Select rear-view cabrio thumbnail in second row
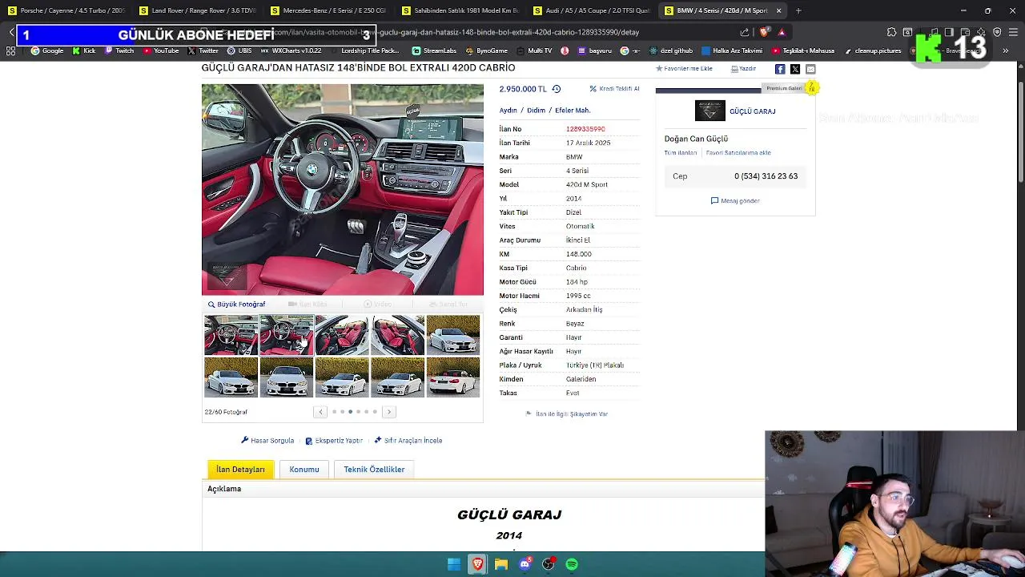The width and height of the screenshot is (1025, 577). (x=452, y=377)
